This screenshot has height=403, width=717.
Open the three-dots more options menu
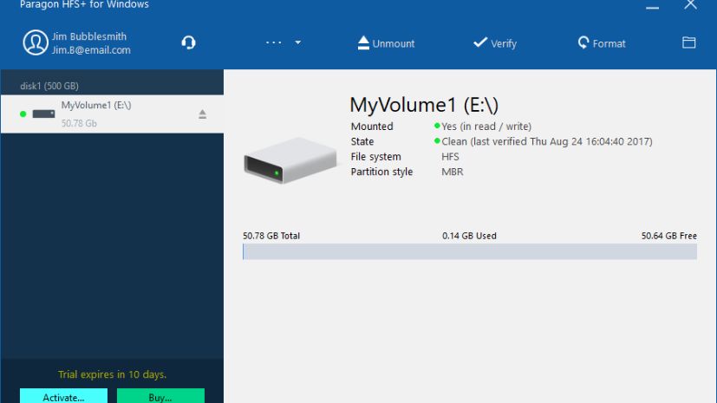(274, 43)
